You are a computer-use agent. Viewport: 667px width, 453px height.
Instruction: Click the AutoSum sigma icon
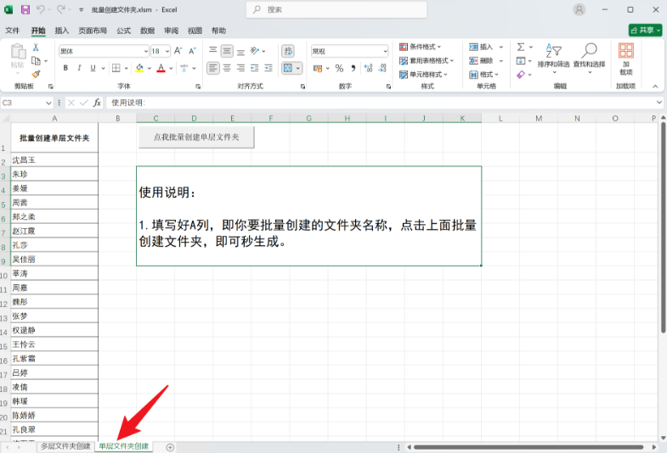pos(521,48)
